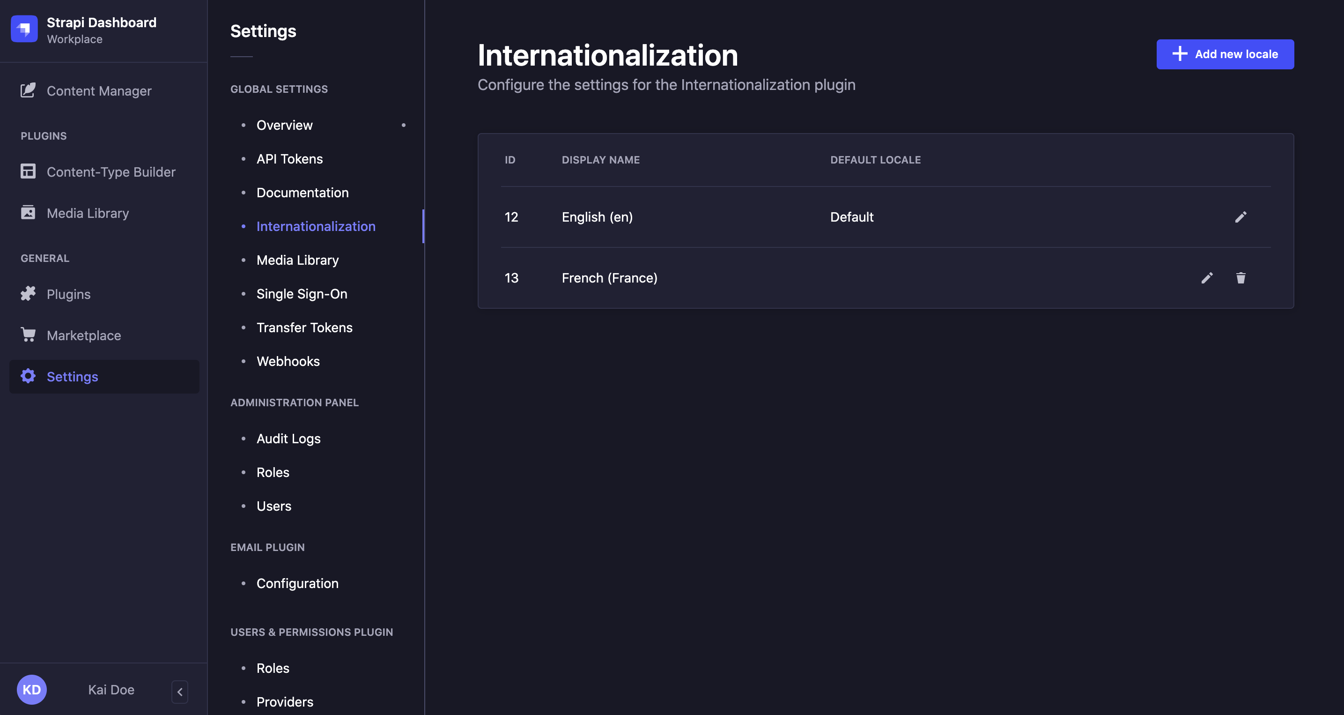Collapse the main navigation sidebar
Image resolution: width=1344 pixels, height=715 pixels.
[x=179, y=692]
